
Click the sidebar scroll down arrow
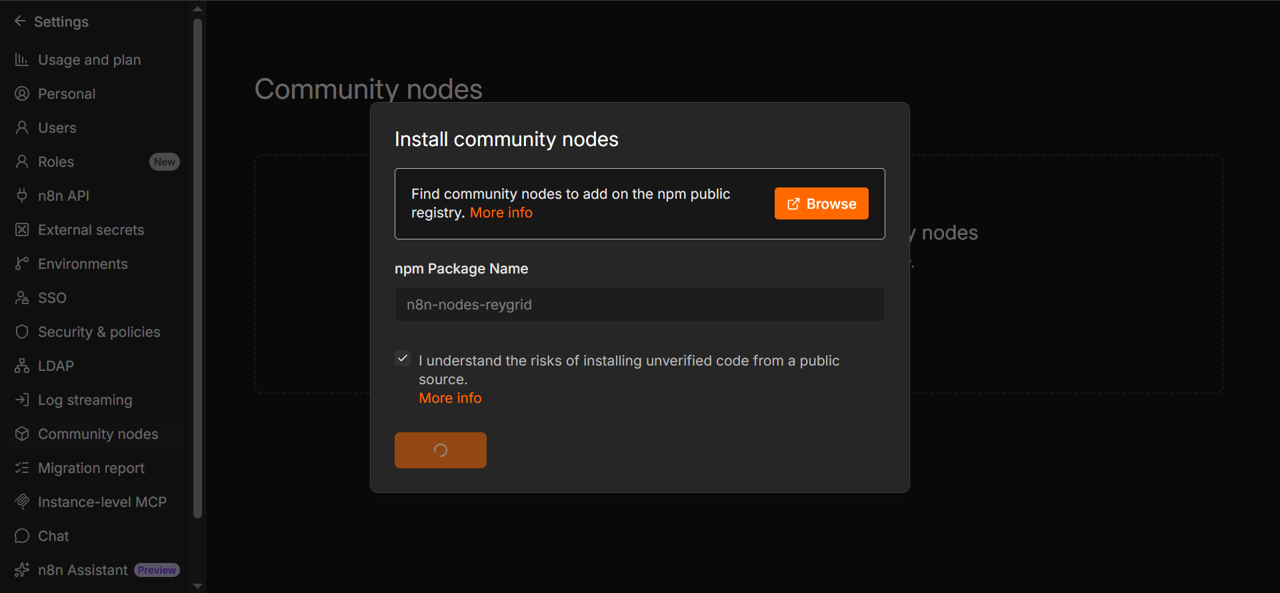pos(197,586)
